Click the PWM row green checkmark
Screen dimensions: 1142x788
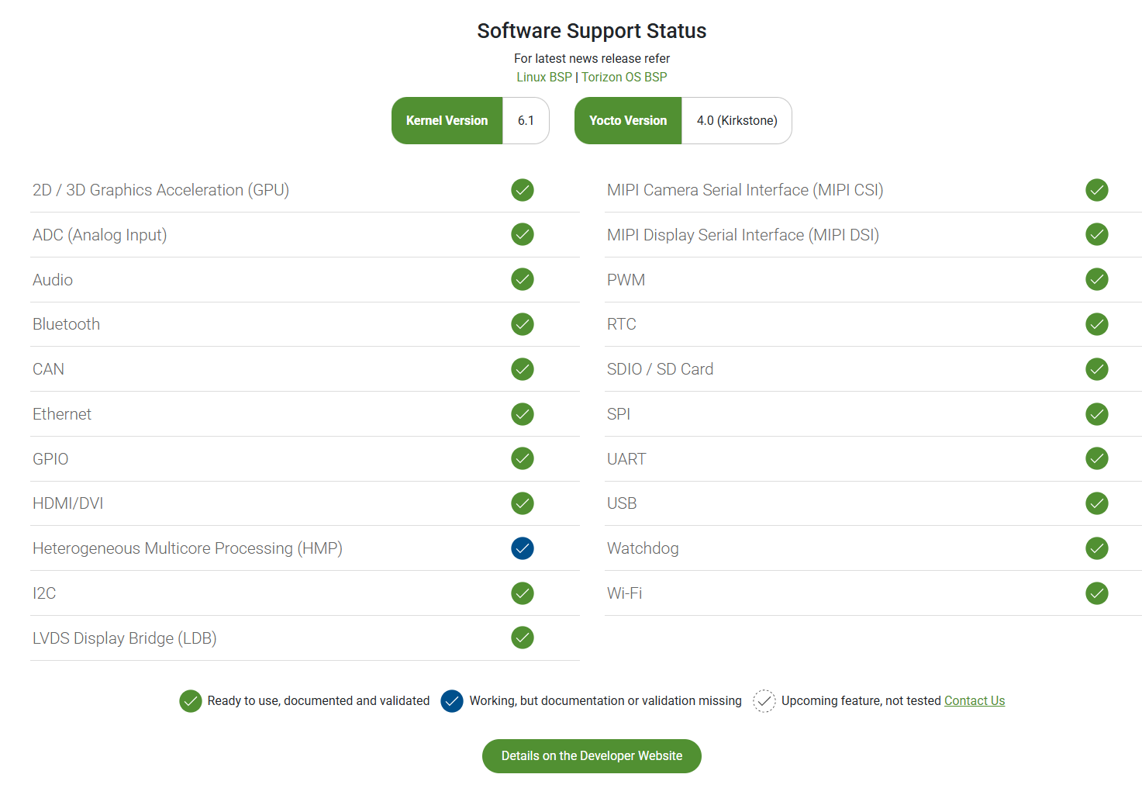pyautogui.click(x=1097, y=279)
